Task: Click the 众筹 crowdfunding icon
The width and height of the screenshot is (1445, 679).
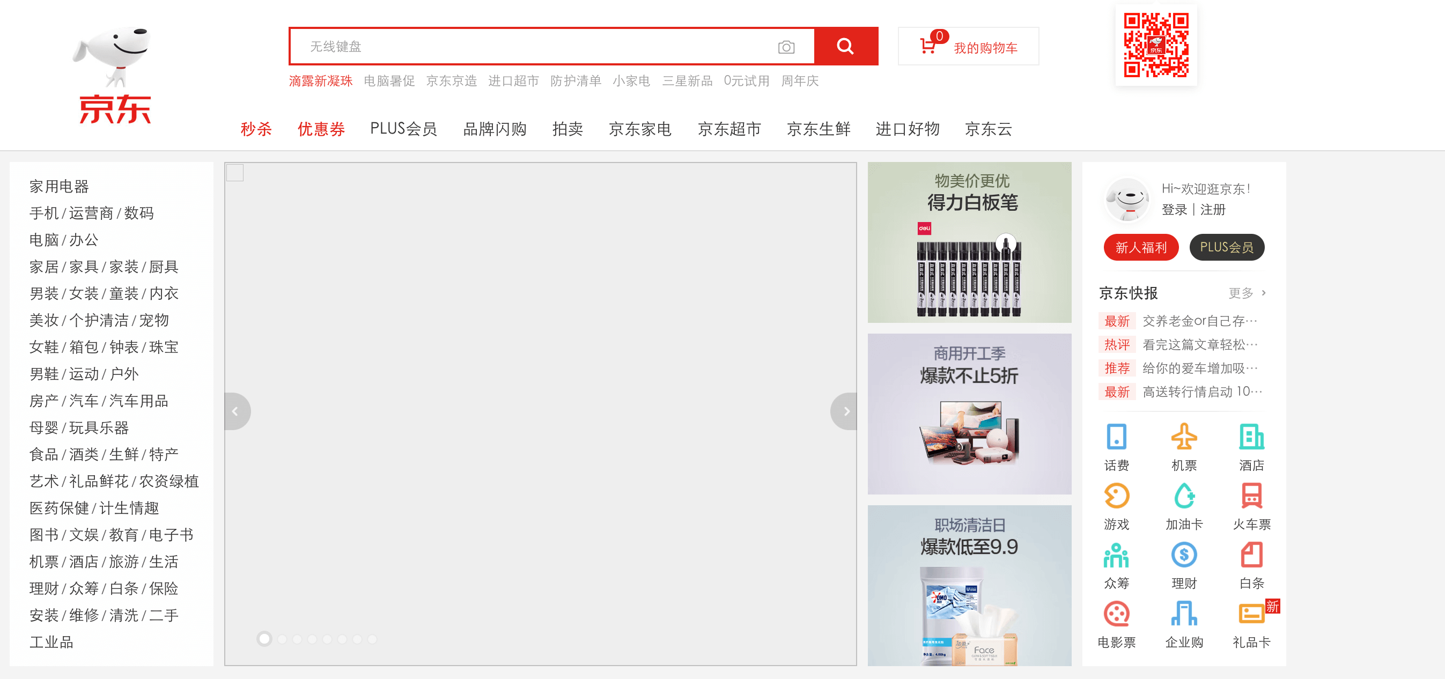Action: 1116,555
